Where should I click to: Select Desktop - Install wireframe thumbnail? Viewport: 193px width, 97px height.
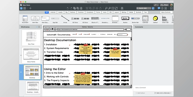(33, 87)
